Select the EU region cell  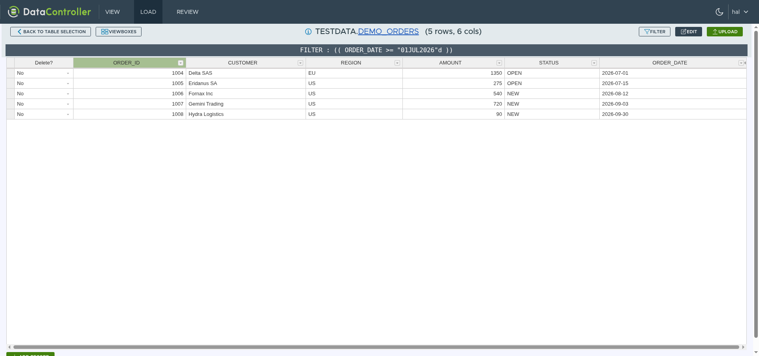[x=354, y=73]
